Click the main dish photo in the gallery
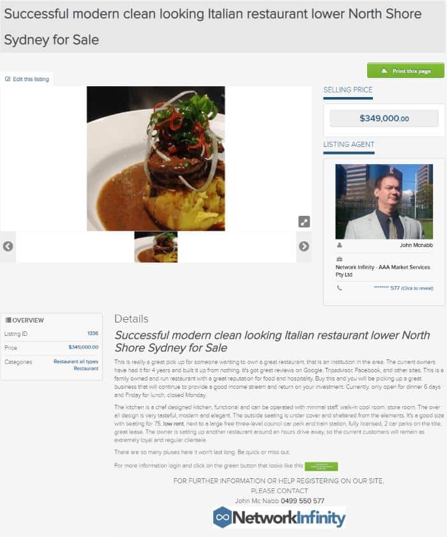The height and width of the screenshot is (537, 447). (x=156, y=158)
